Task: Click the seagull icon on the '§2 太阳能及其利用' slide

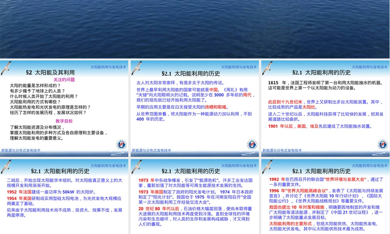Action: (6, 68)
